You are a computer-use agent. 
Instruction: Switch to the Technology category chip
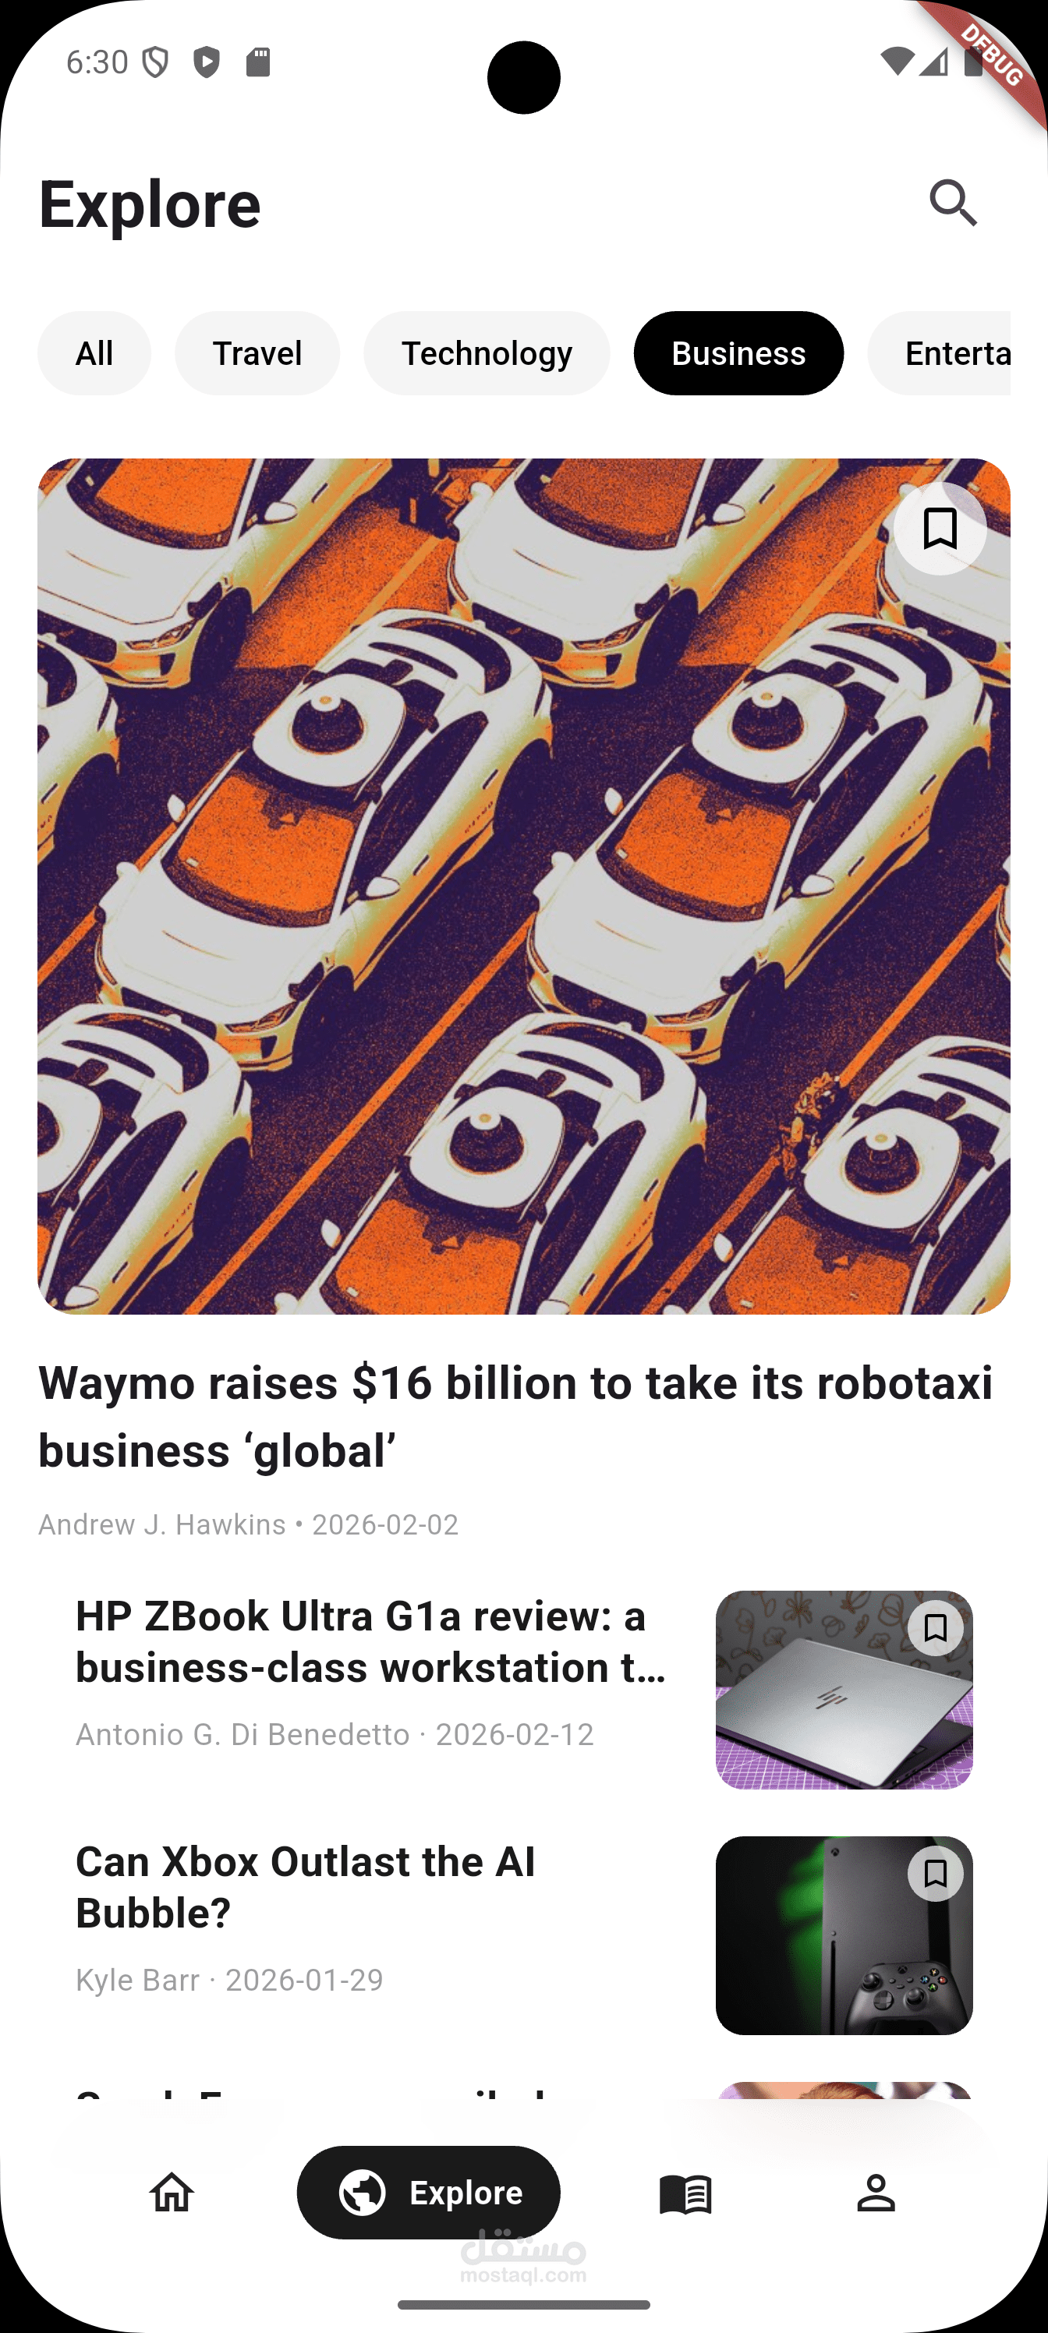[x=487, y=353]
